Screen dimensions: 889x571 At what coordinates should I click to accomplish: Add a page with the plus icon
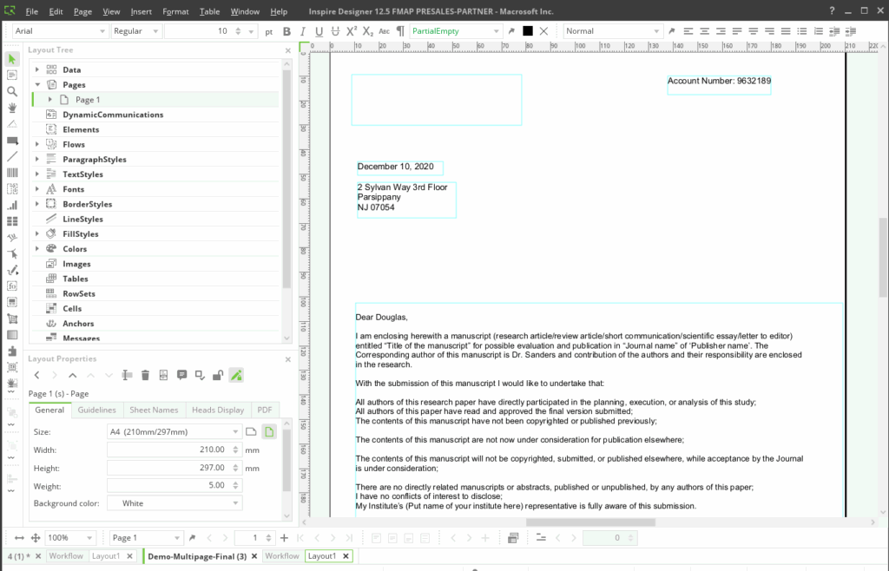point(284,537)
